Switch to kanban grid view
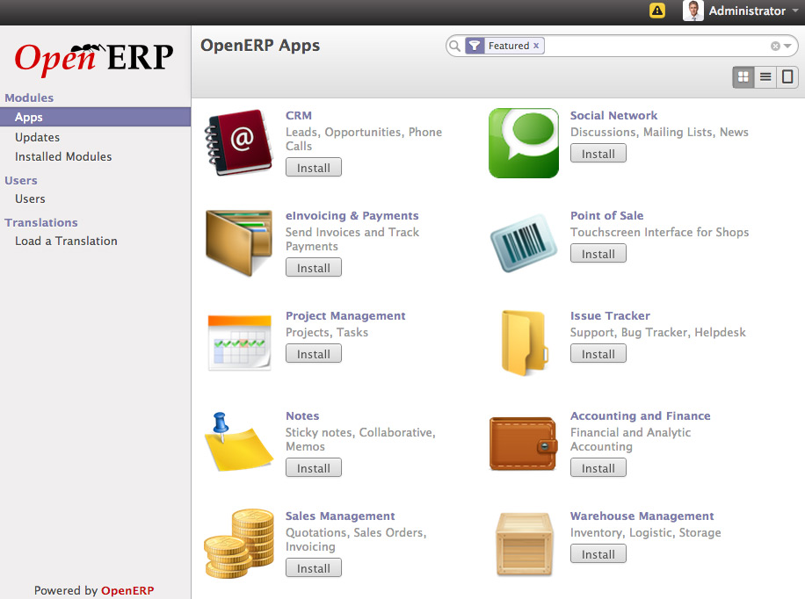Image resolution: width=805 pixels, height=599 pixels. point(743,77)
